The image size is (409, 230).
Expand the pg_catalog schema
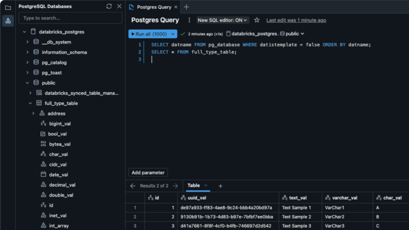[28, 62]
